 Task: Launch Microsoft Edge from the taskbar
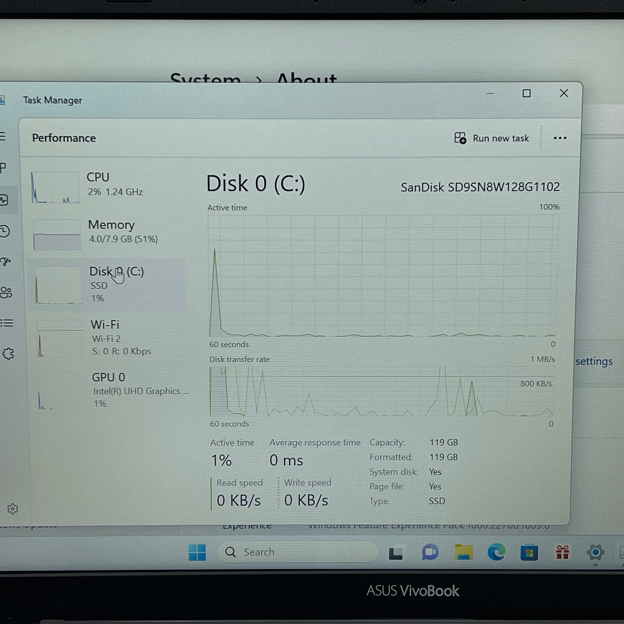click(x=497, y=552)
